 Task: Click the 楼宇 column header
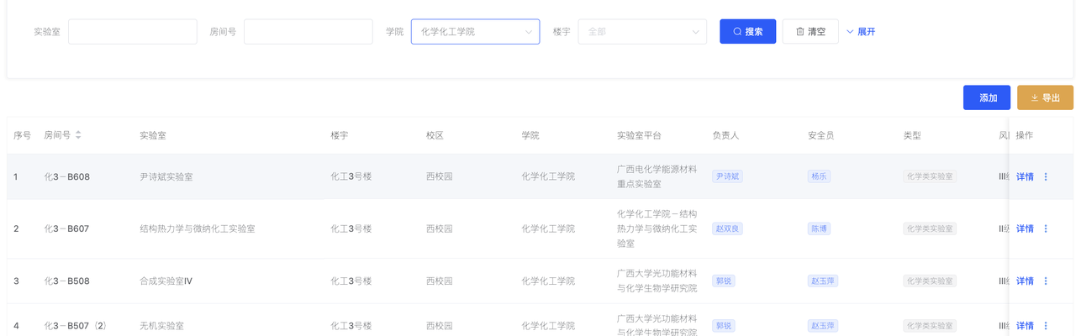(x=340, y=135)
